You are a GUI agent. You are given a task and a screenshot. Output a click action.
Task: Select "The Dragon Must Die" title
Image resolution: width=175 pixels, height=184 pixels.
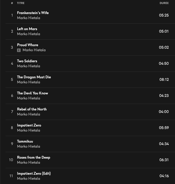(34, 77)
